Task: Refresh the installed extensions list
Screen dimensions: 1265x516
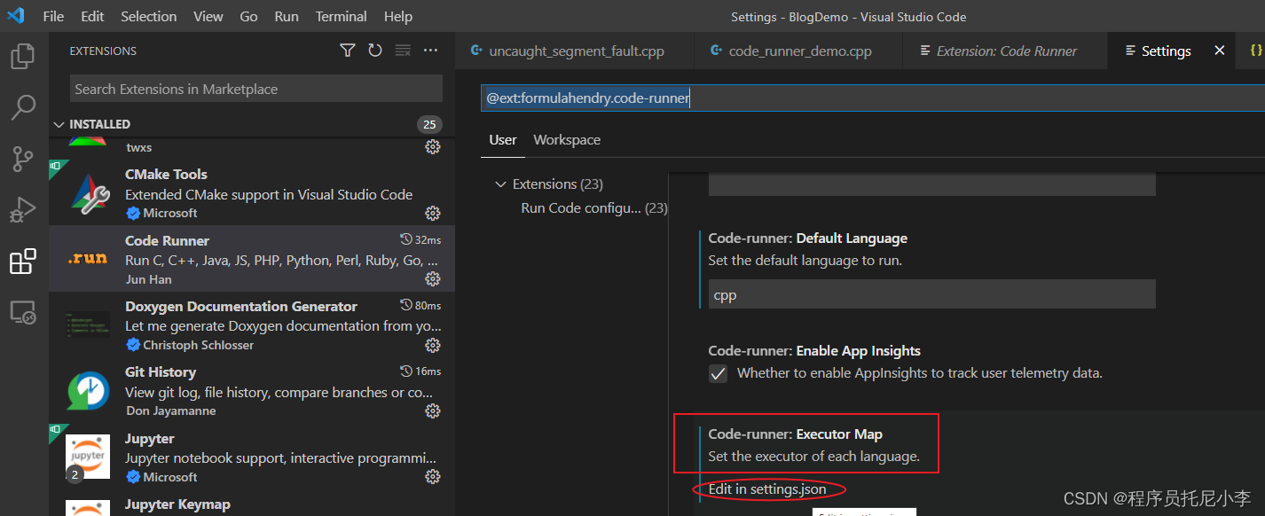Action: tap(374, 51)
